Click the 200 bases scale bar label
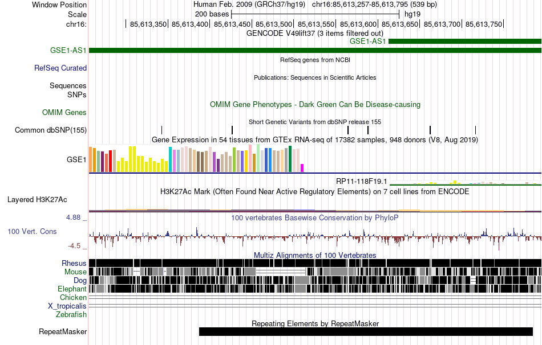 pyautogui.click(x=212, y=14)
